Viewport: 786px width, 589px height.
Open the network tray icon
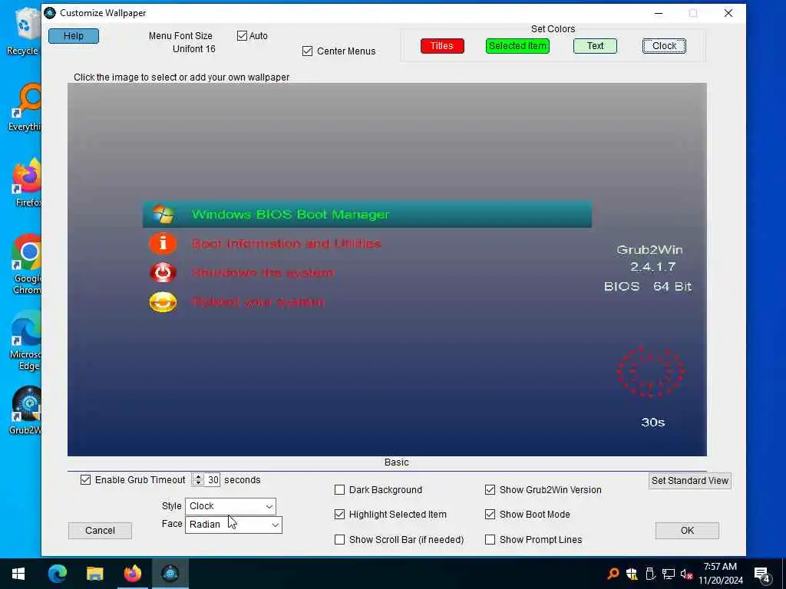pos(669,574)
